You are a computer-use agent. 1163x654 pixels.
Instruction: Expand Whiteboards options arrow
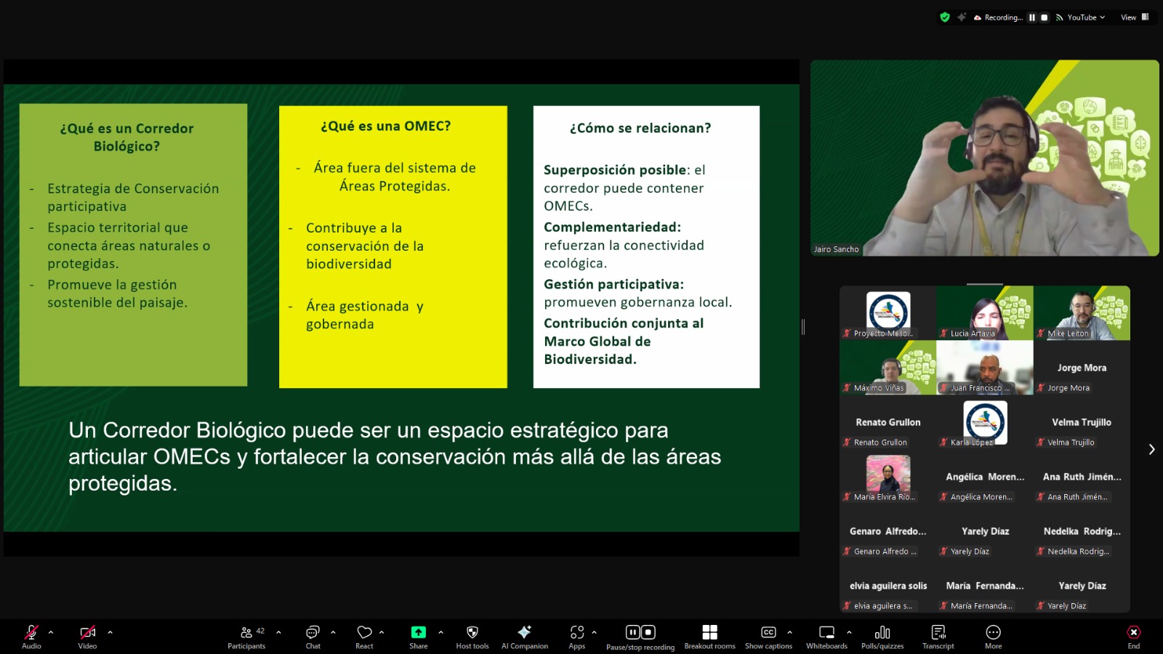pyautogui.click(x=849, y=632)
